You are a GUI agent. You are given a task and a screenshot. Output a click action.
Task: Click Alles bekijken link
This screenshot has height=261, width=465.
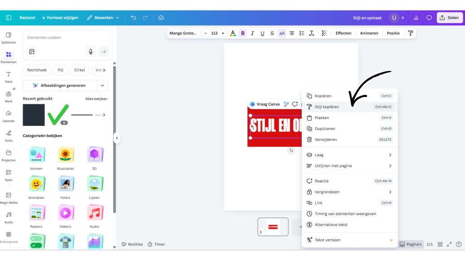(x=96, y=99)
